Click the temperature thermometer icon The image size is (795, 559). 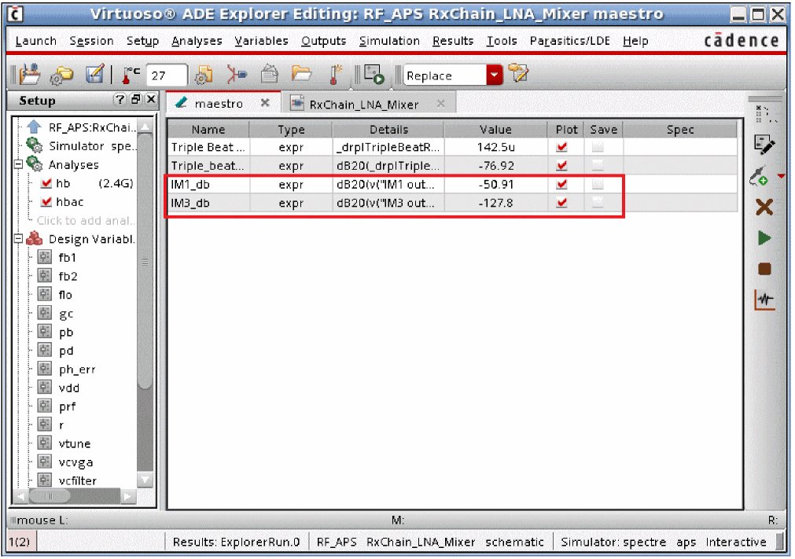click(131, 75)
